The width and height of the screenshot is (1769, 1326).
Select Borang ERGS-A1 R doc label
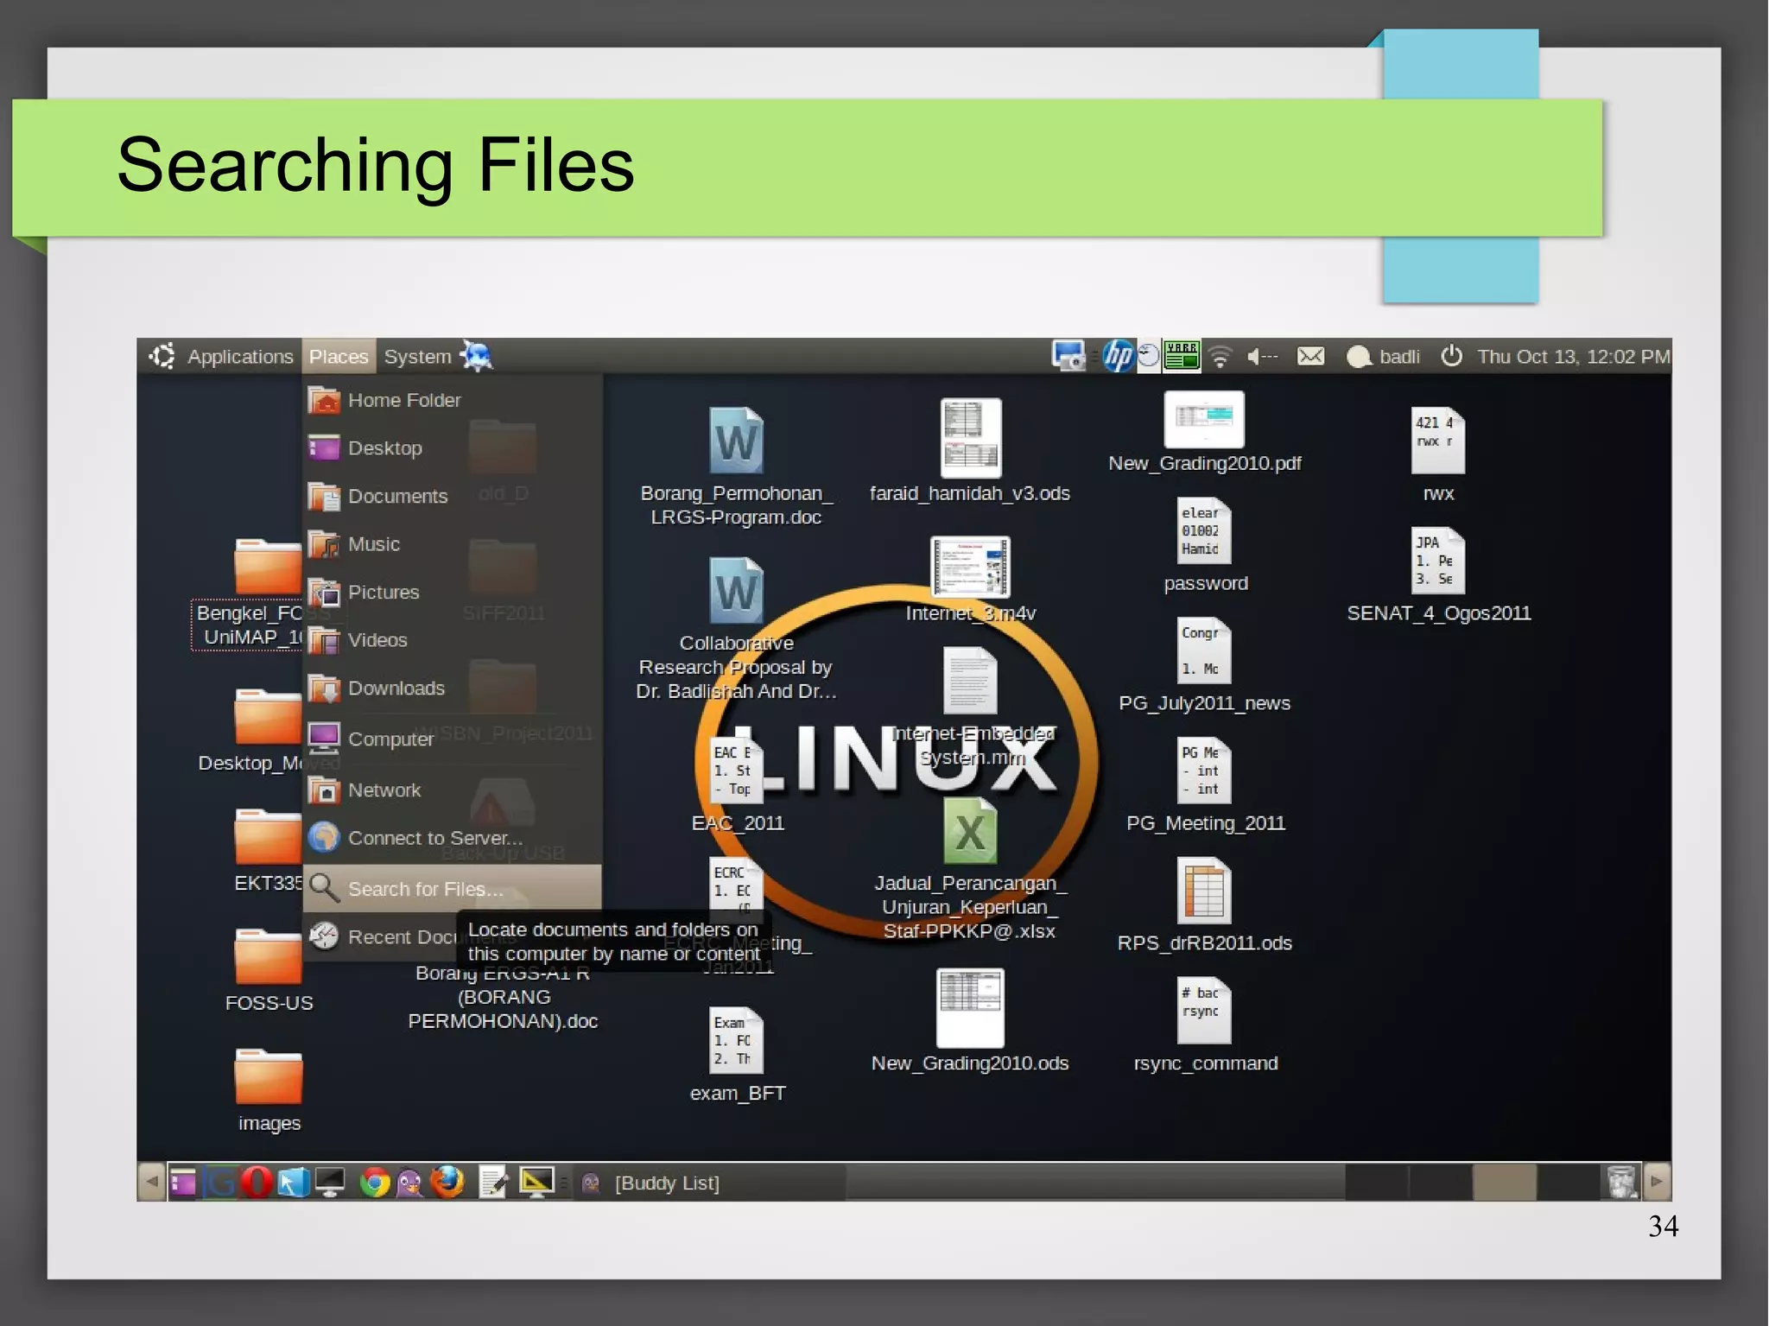point(503,997)
